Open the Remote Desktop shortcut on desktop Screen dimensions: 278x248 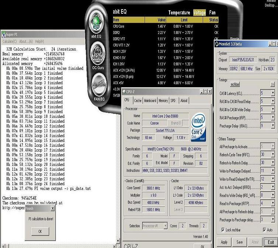click(271, 3)
